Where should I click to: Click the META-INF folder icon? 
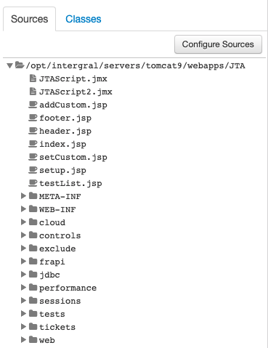coord(33,195)
